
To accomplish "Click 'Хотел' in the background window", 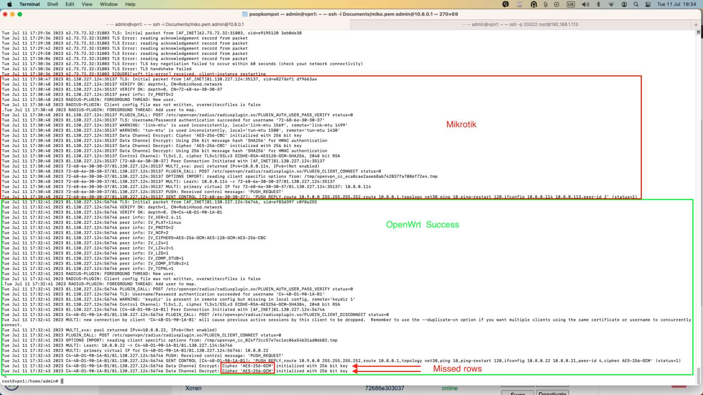I will coord(193,388).
